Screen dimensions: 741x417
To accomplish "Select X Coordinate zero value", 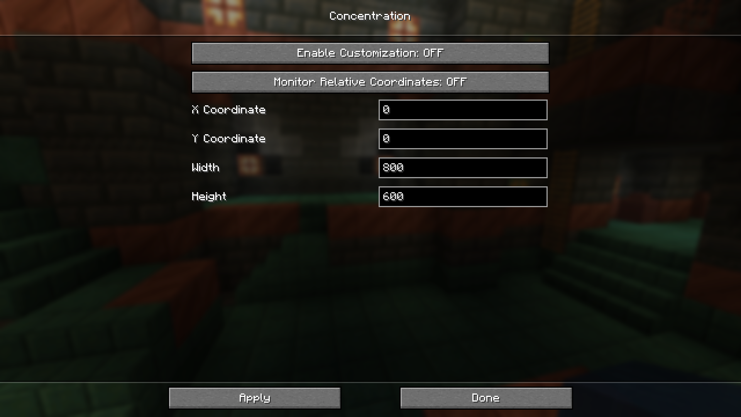I will 388,109.
